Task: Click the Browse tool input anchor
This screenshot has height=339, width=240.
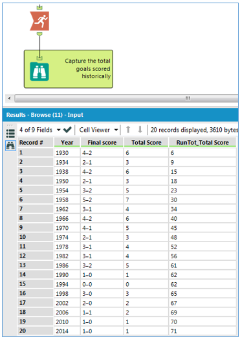Action: pyautogui.click(x=39, y=57)
